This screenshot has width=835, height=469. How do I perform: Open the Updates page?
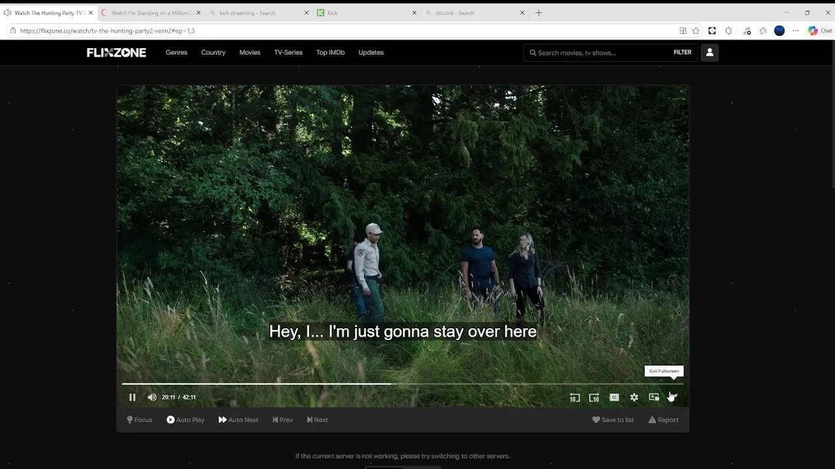(371, 53)
